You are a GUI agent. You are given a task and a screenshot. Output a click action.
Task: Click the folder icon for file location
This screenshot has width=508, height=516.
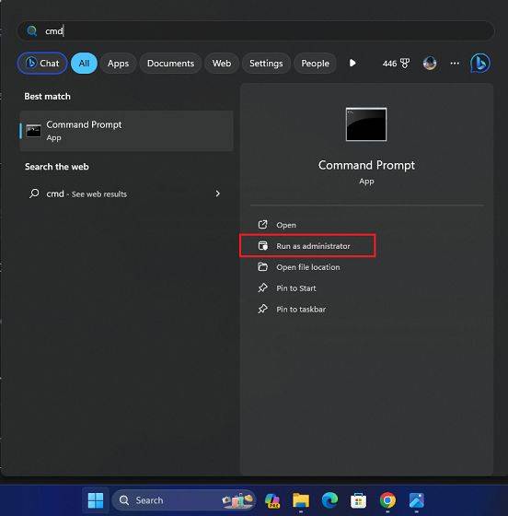click(x=262, y=267)
